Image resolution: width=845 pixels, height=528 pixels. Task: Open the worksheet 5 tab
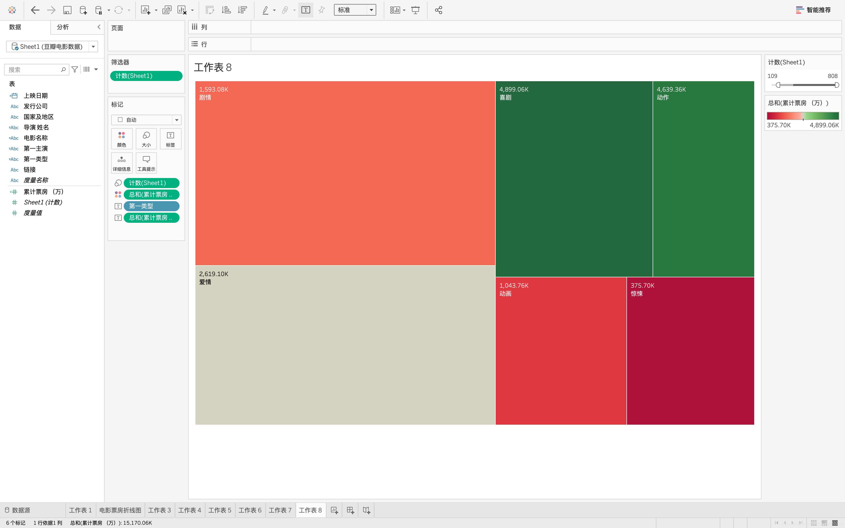tap(220, 510)
